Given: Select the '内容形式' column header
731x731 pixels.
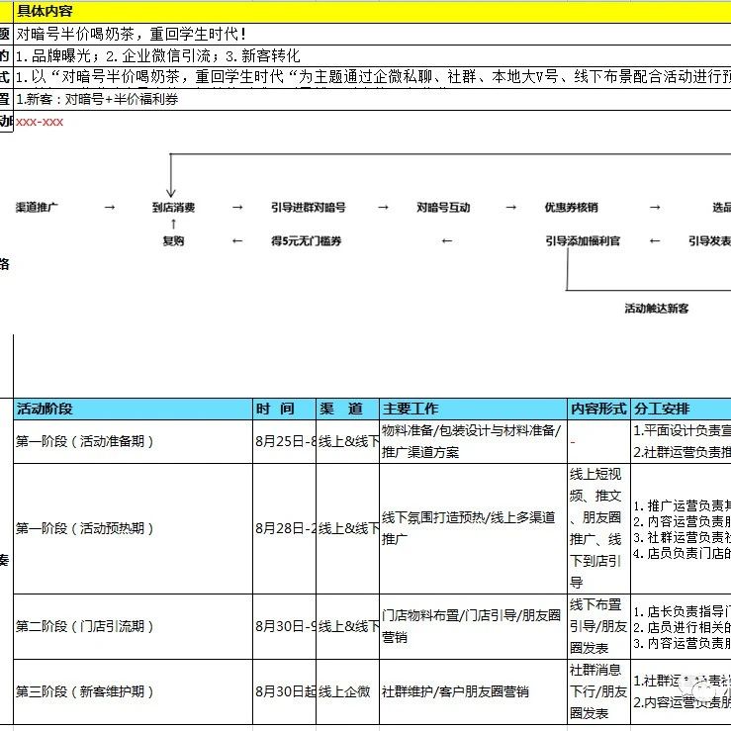Looking at the screenshot, I should [598, 409].
